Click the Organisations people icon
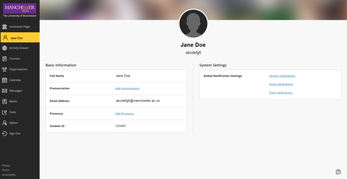347x179 pixels. pos(4,70)
